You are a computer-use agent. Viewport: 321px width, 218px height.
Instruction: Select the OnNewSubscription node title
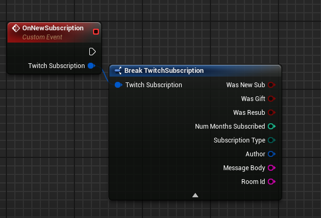[x=53, y=28]
